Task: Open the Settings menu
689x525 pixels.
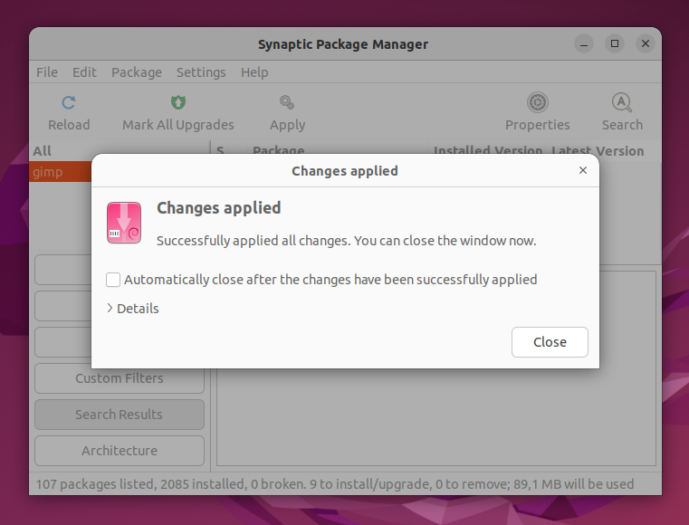Action: click(201, 72)
